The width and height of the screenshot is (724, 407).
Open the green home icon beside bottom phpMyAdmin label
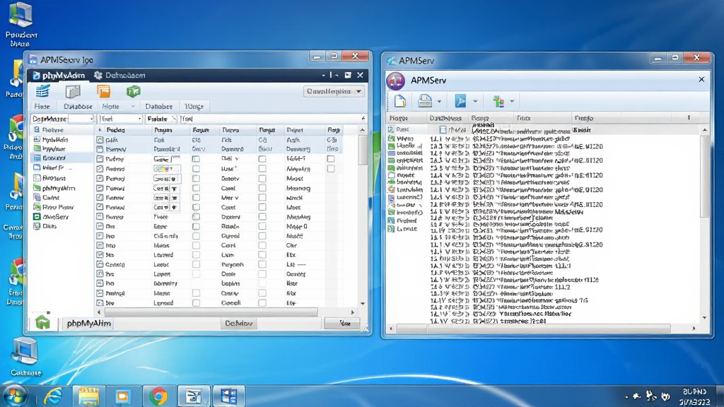point(42,322)
